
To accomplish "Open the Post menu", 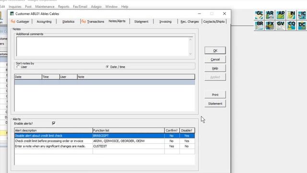I will click(x=28, y=6).
